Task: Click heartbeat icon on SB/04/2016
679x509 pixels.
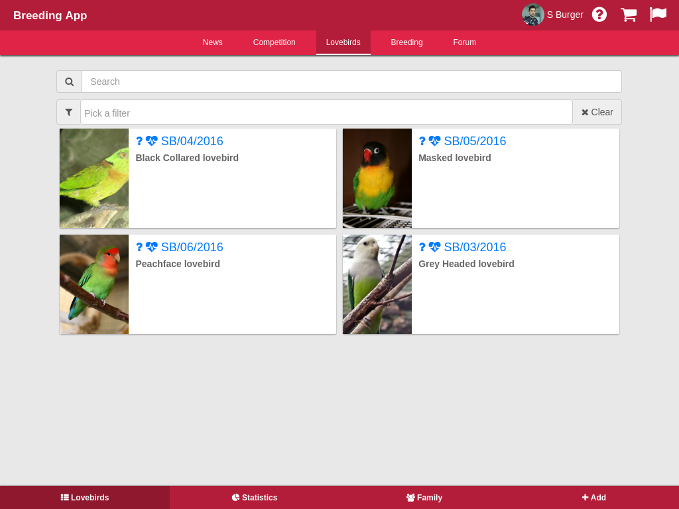Action: 152,141
